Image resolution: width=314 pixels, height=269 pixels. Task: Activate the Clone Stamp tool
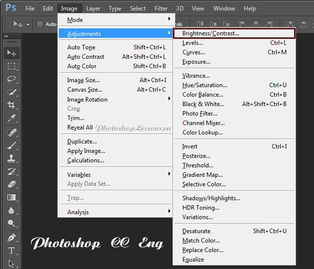[x=11, y=158]
